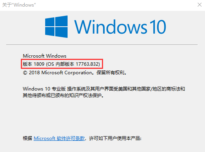Click the © copyright symbol
The width and height of the screenshot is (205, 152).
click(25, 73)
